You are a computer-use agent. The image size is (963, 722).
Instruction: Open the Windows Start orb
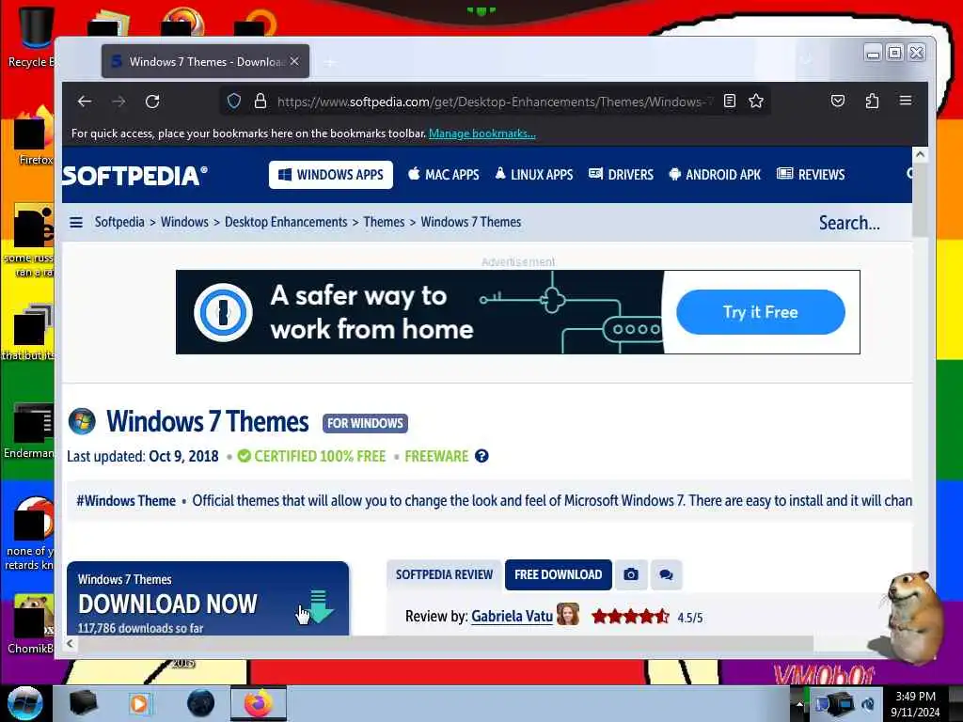pos(24,703)
